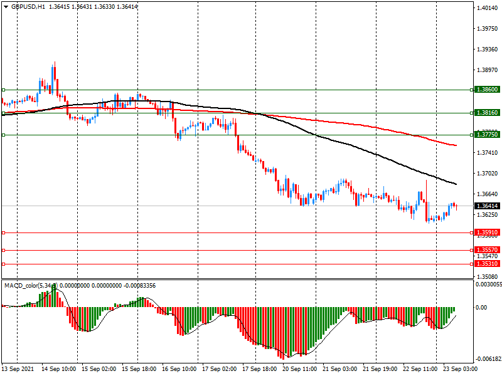The image size is (502, 376).
Task: Click the current price tag 1.36414
Action: pyautogui.click(x=488, y=206)
